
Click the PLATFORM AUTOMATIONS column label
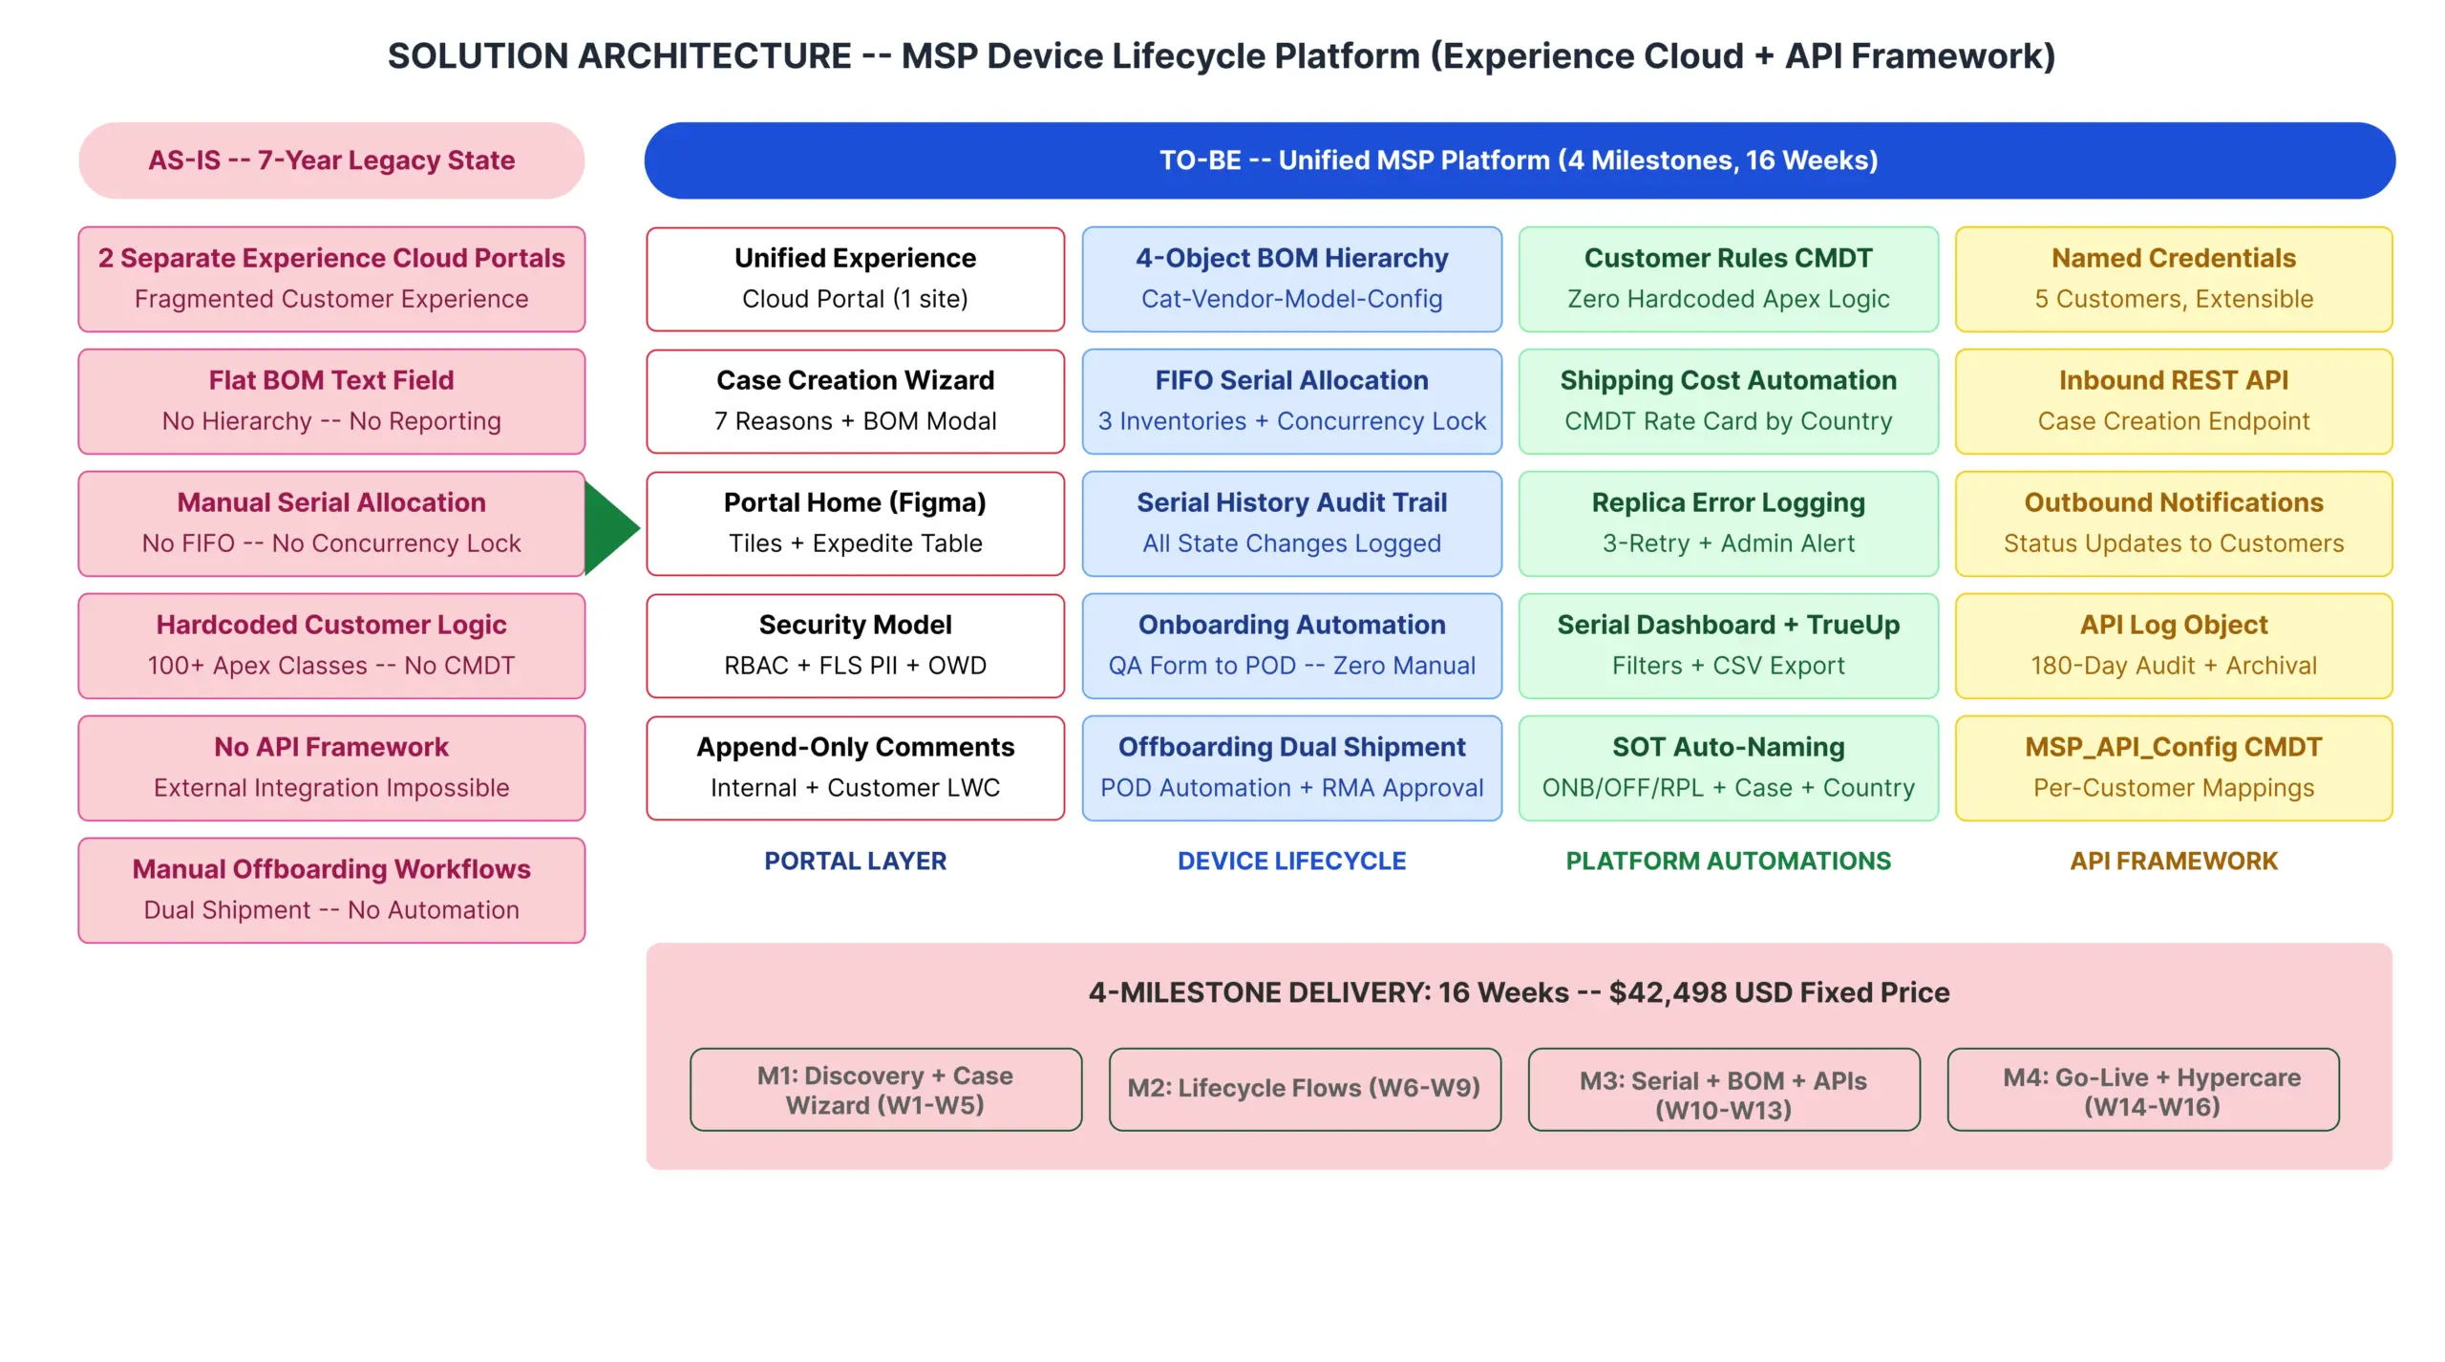point(1728,861)
